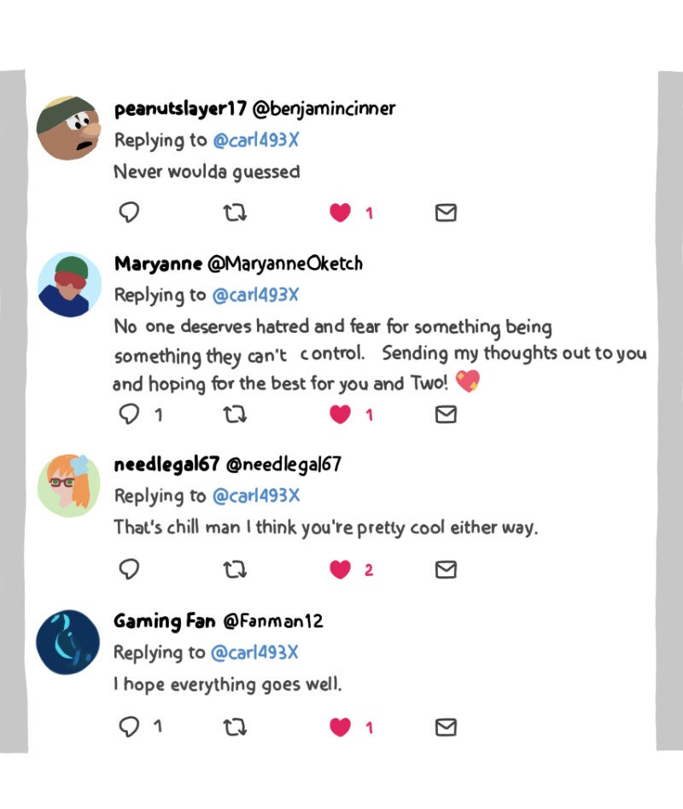The height and width of the screenshot is (809, 683).
Task: Retweet needlegal67's reply
Action: pos(235,569)
